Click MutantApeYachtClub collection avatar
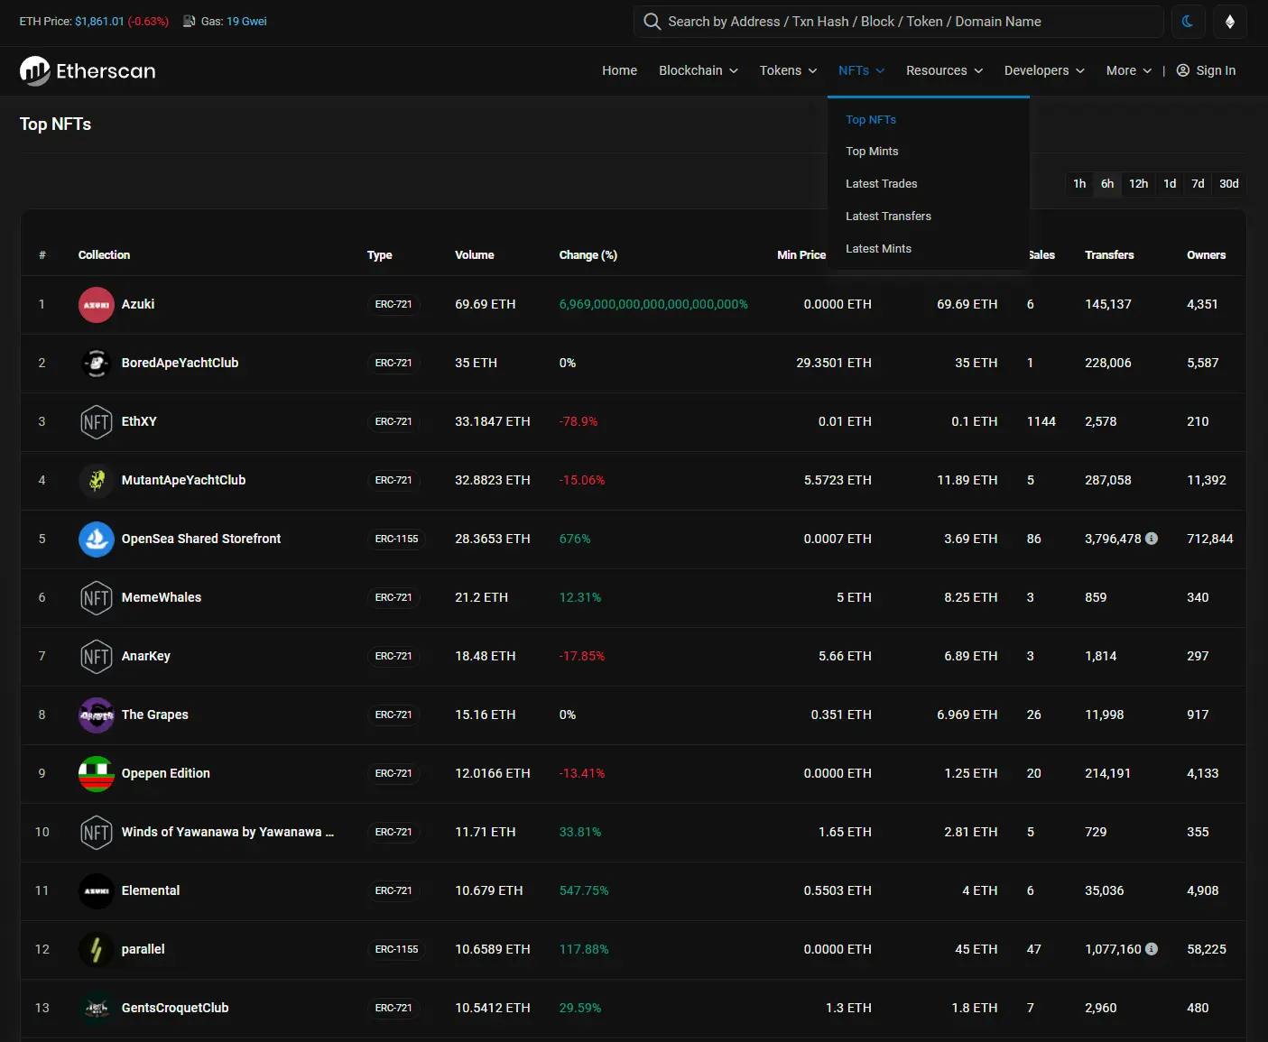 click(97, 481)
